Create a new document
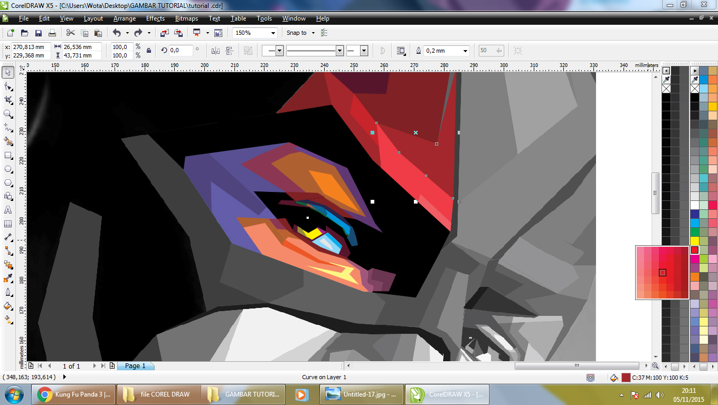 (x=11, y=33)
